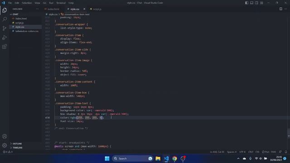
Task: Close the style.css tab
Action: tap(84, 9)
